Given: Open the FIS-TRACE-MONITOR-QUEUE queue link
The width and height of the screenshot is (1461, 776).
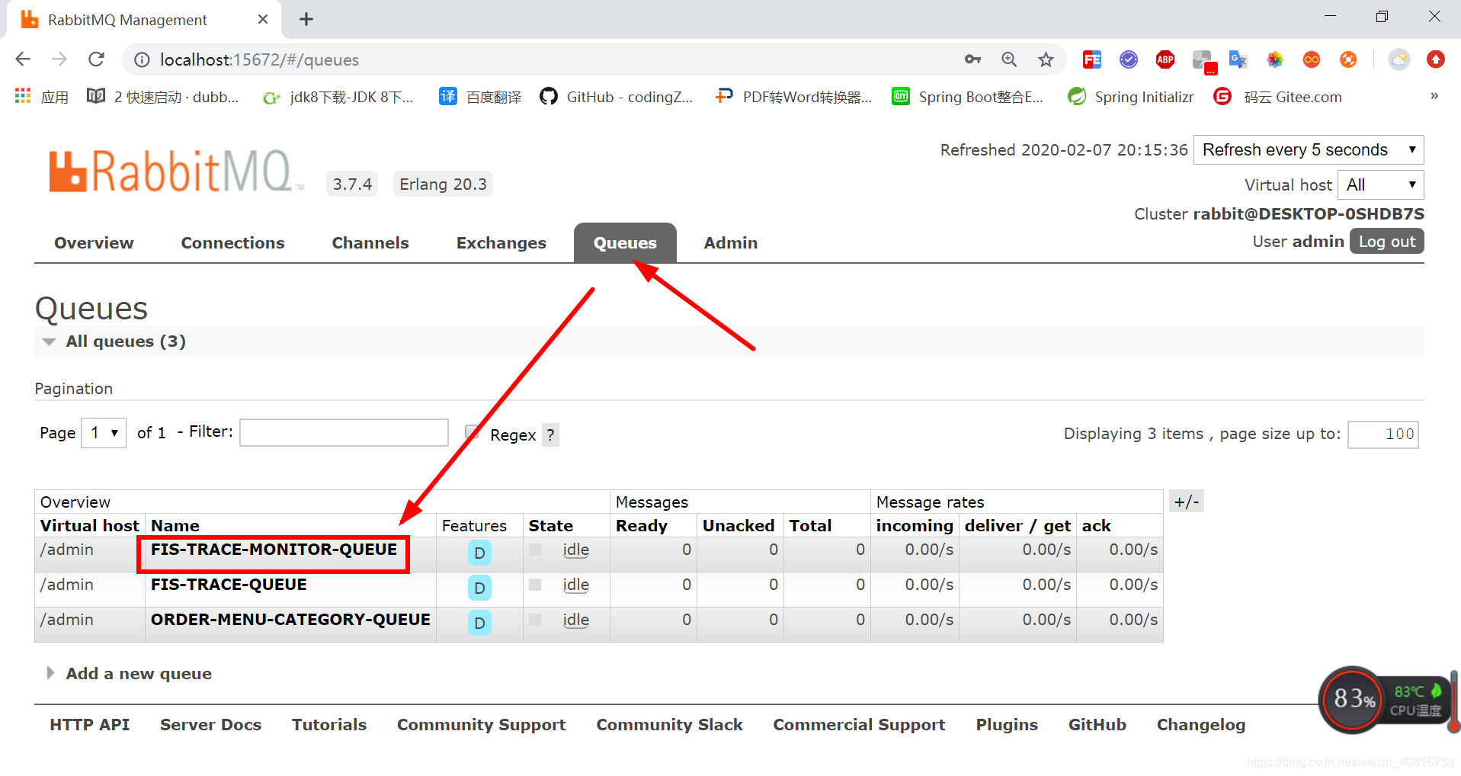Looking at the screenshot, I should coord(274,550).
